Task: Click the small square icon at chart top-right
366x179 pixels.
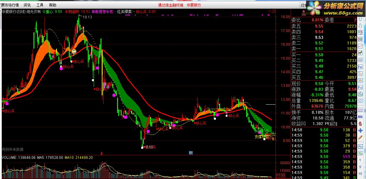Action: click(273, 12)
